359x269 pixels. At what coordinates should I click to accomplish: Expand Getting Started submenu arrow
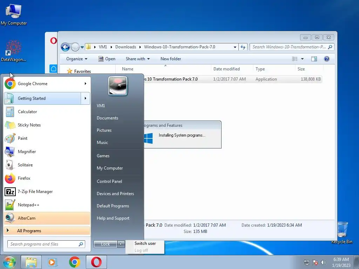(86, 98)
